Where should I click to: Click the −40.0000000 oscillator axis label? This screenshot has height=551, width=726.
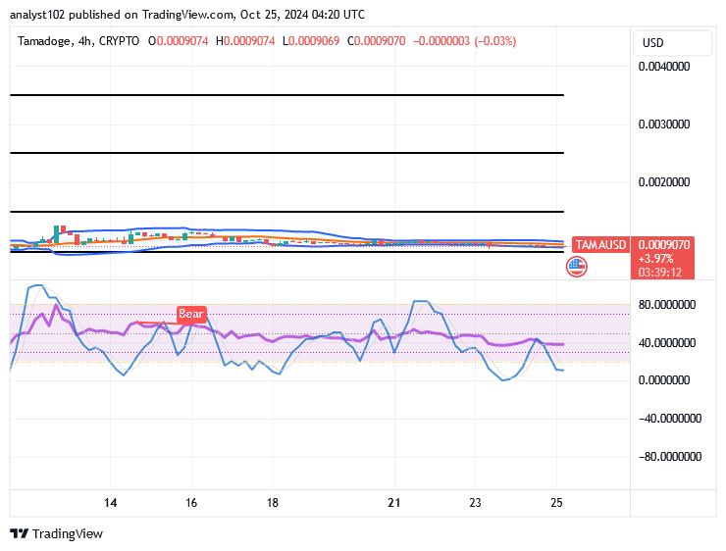click(670, 419)
